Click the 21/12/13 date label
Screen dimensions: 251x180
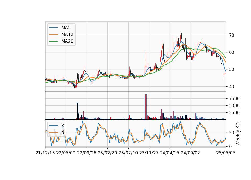[x=45, y=153]
